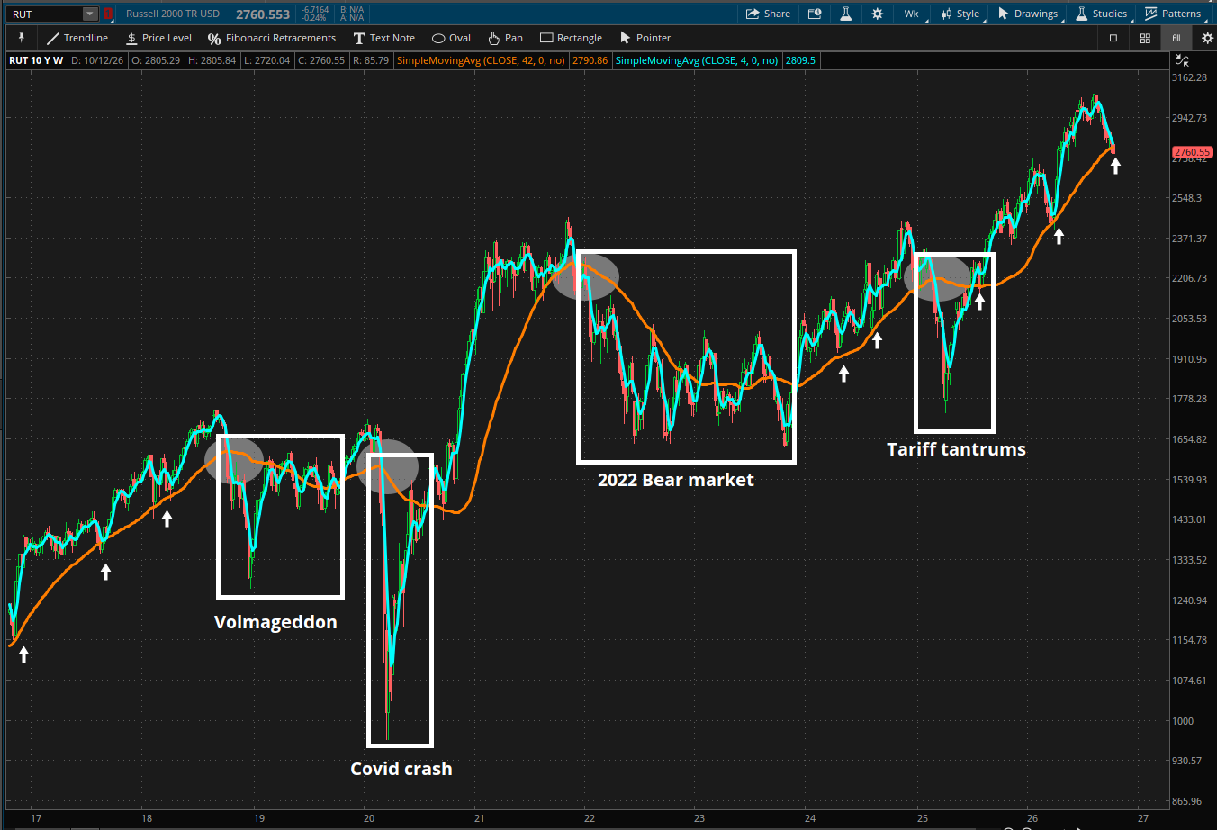The height and width of the screenshot is (830, 1217).
Task: Activate the Oval drawing tool
Action: coord(451,38)
